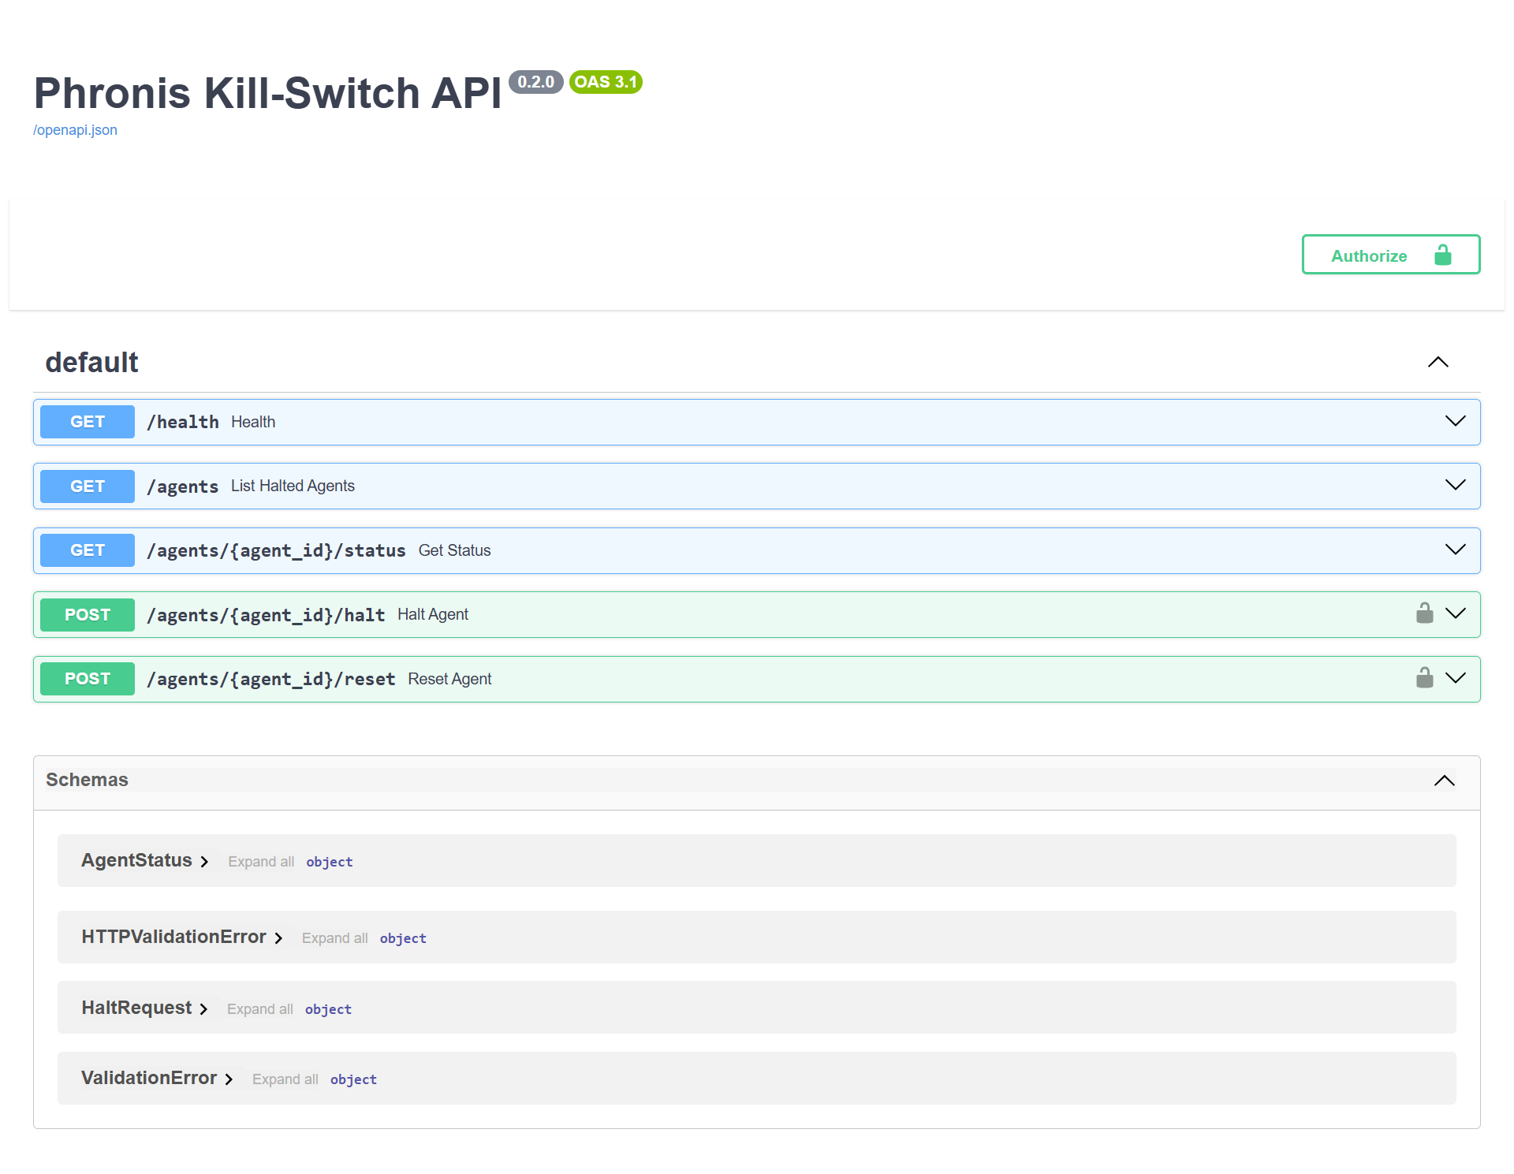Click the AgentStatus schema name
The height and width of the screenshot is (1174, 1514).
point(136,860)
